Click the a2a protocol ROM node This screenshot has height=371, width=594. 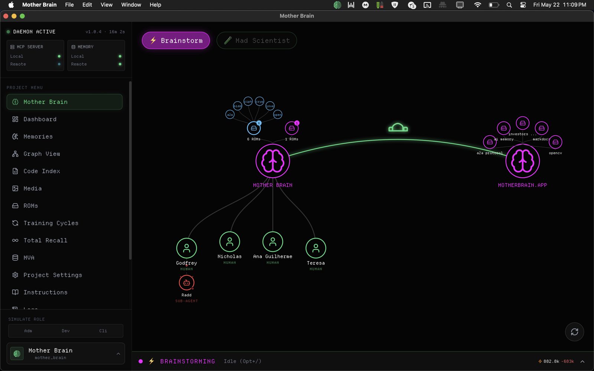tap(490, 142)
